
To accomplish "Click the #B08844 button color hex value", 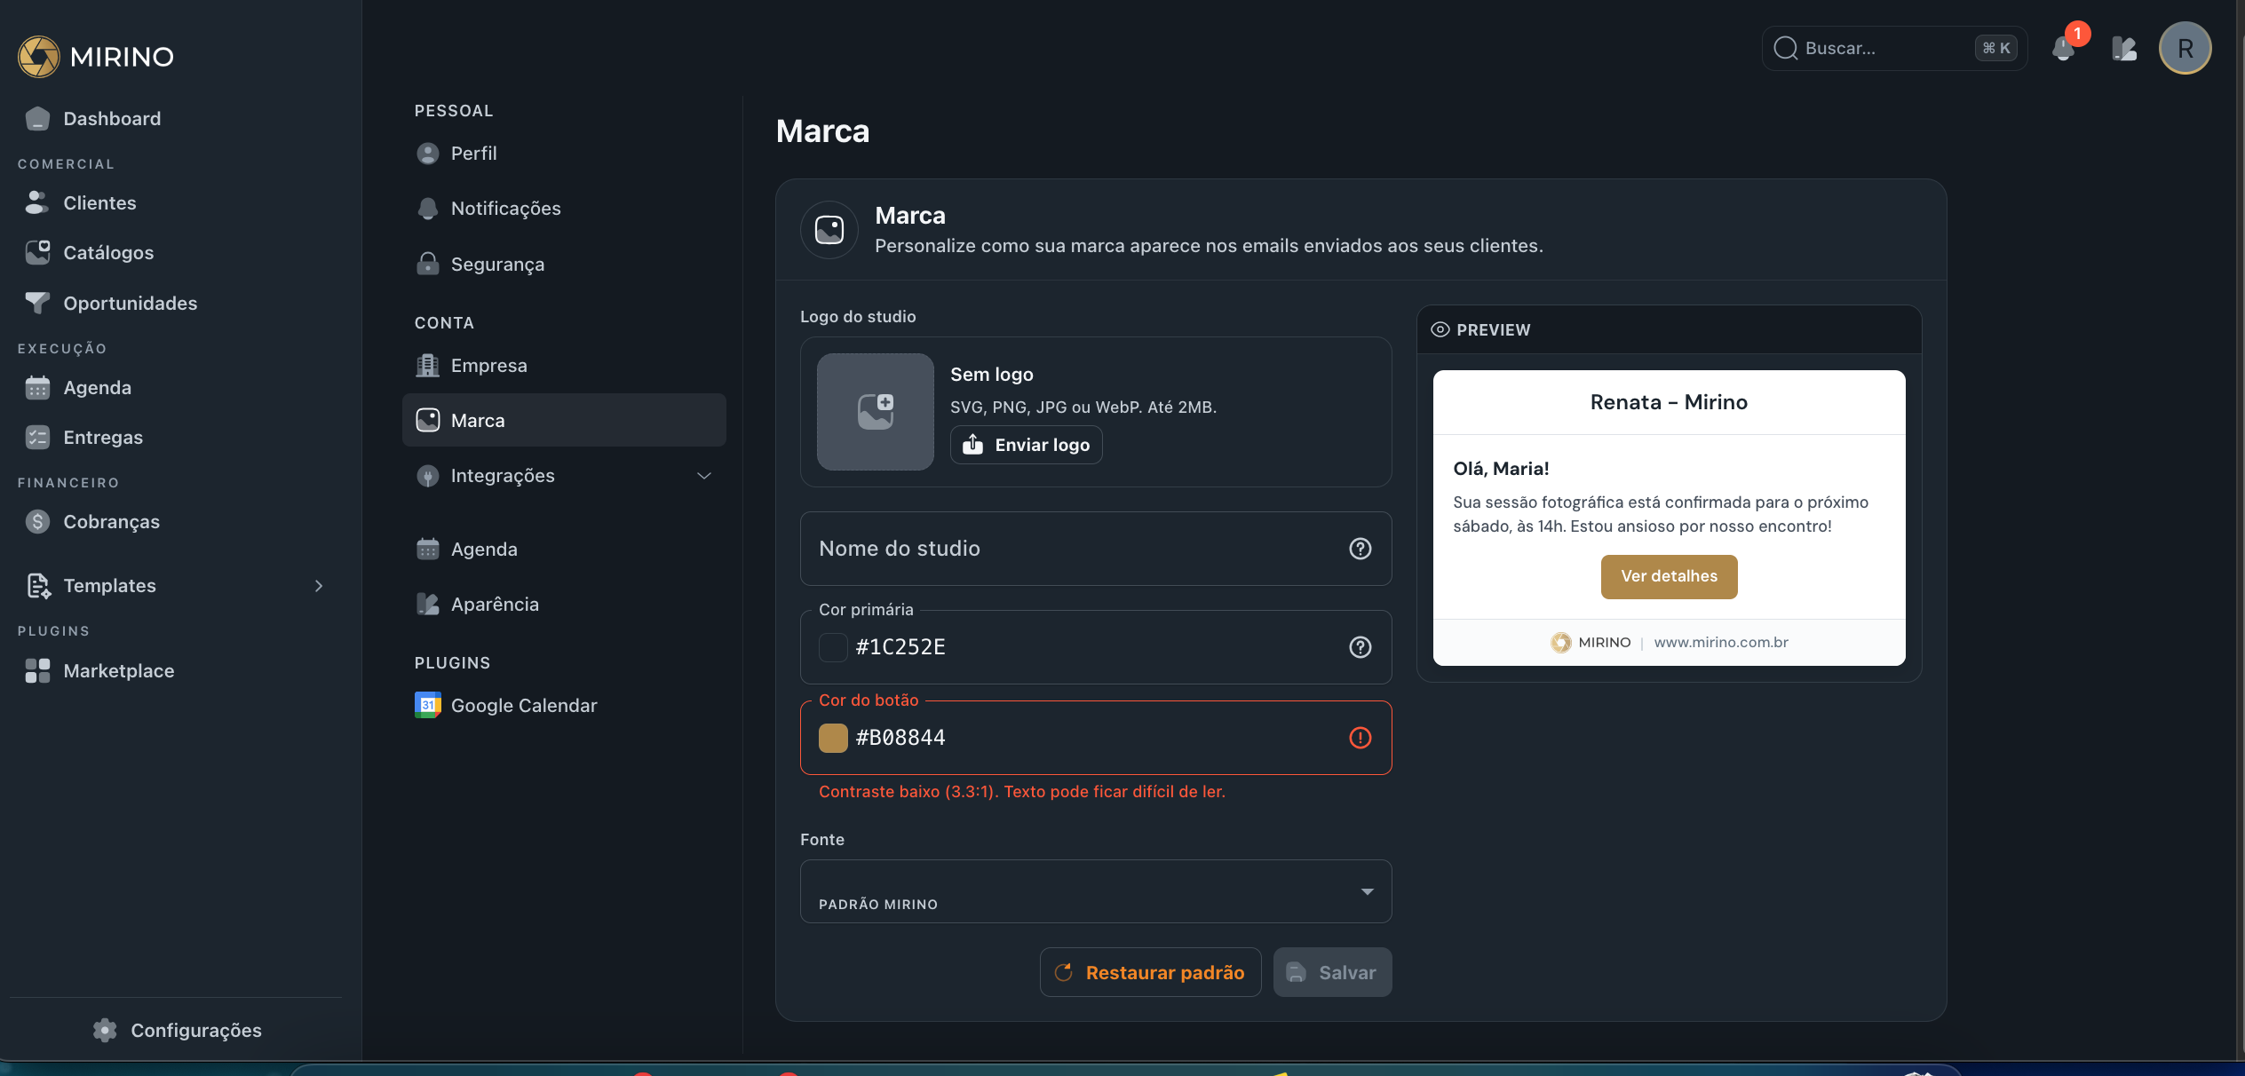I will [900, 738].
